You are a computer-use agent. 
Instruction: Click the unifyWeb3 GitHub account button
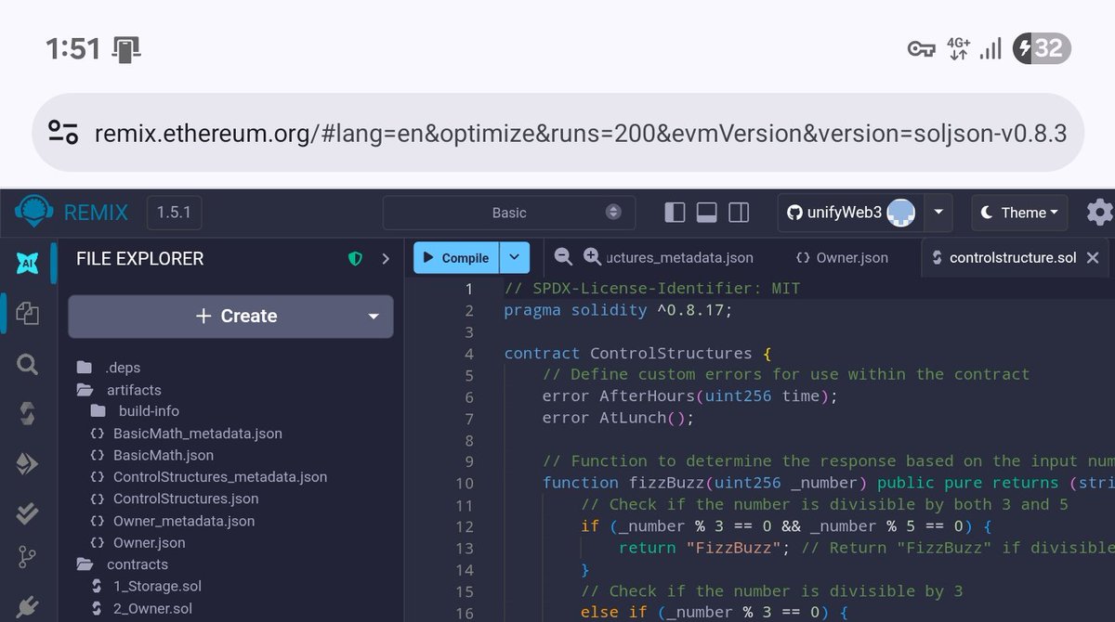(x=850, y=213)
